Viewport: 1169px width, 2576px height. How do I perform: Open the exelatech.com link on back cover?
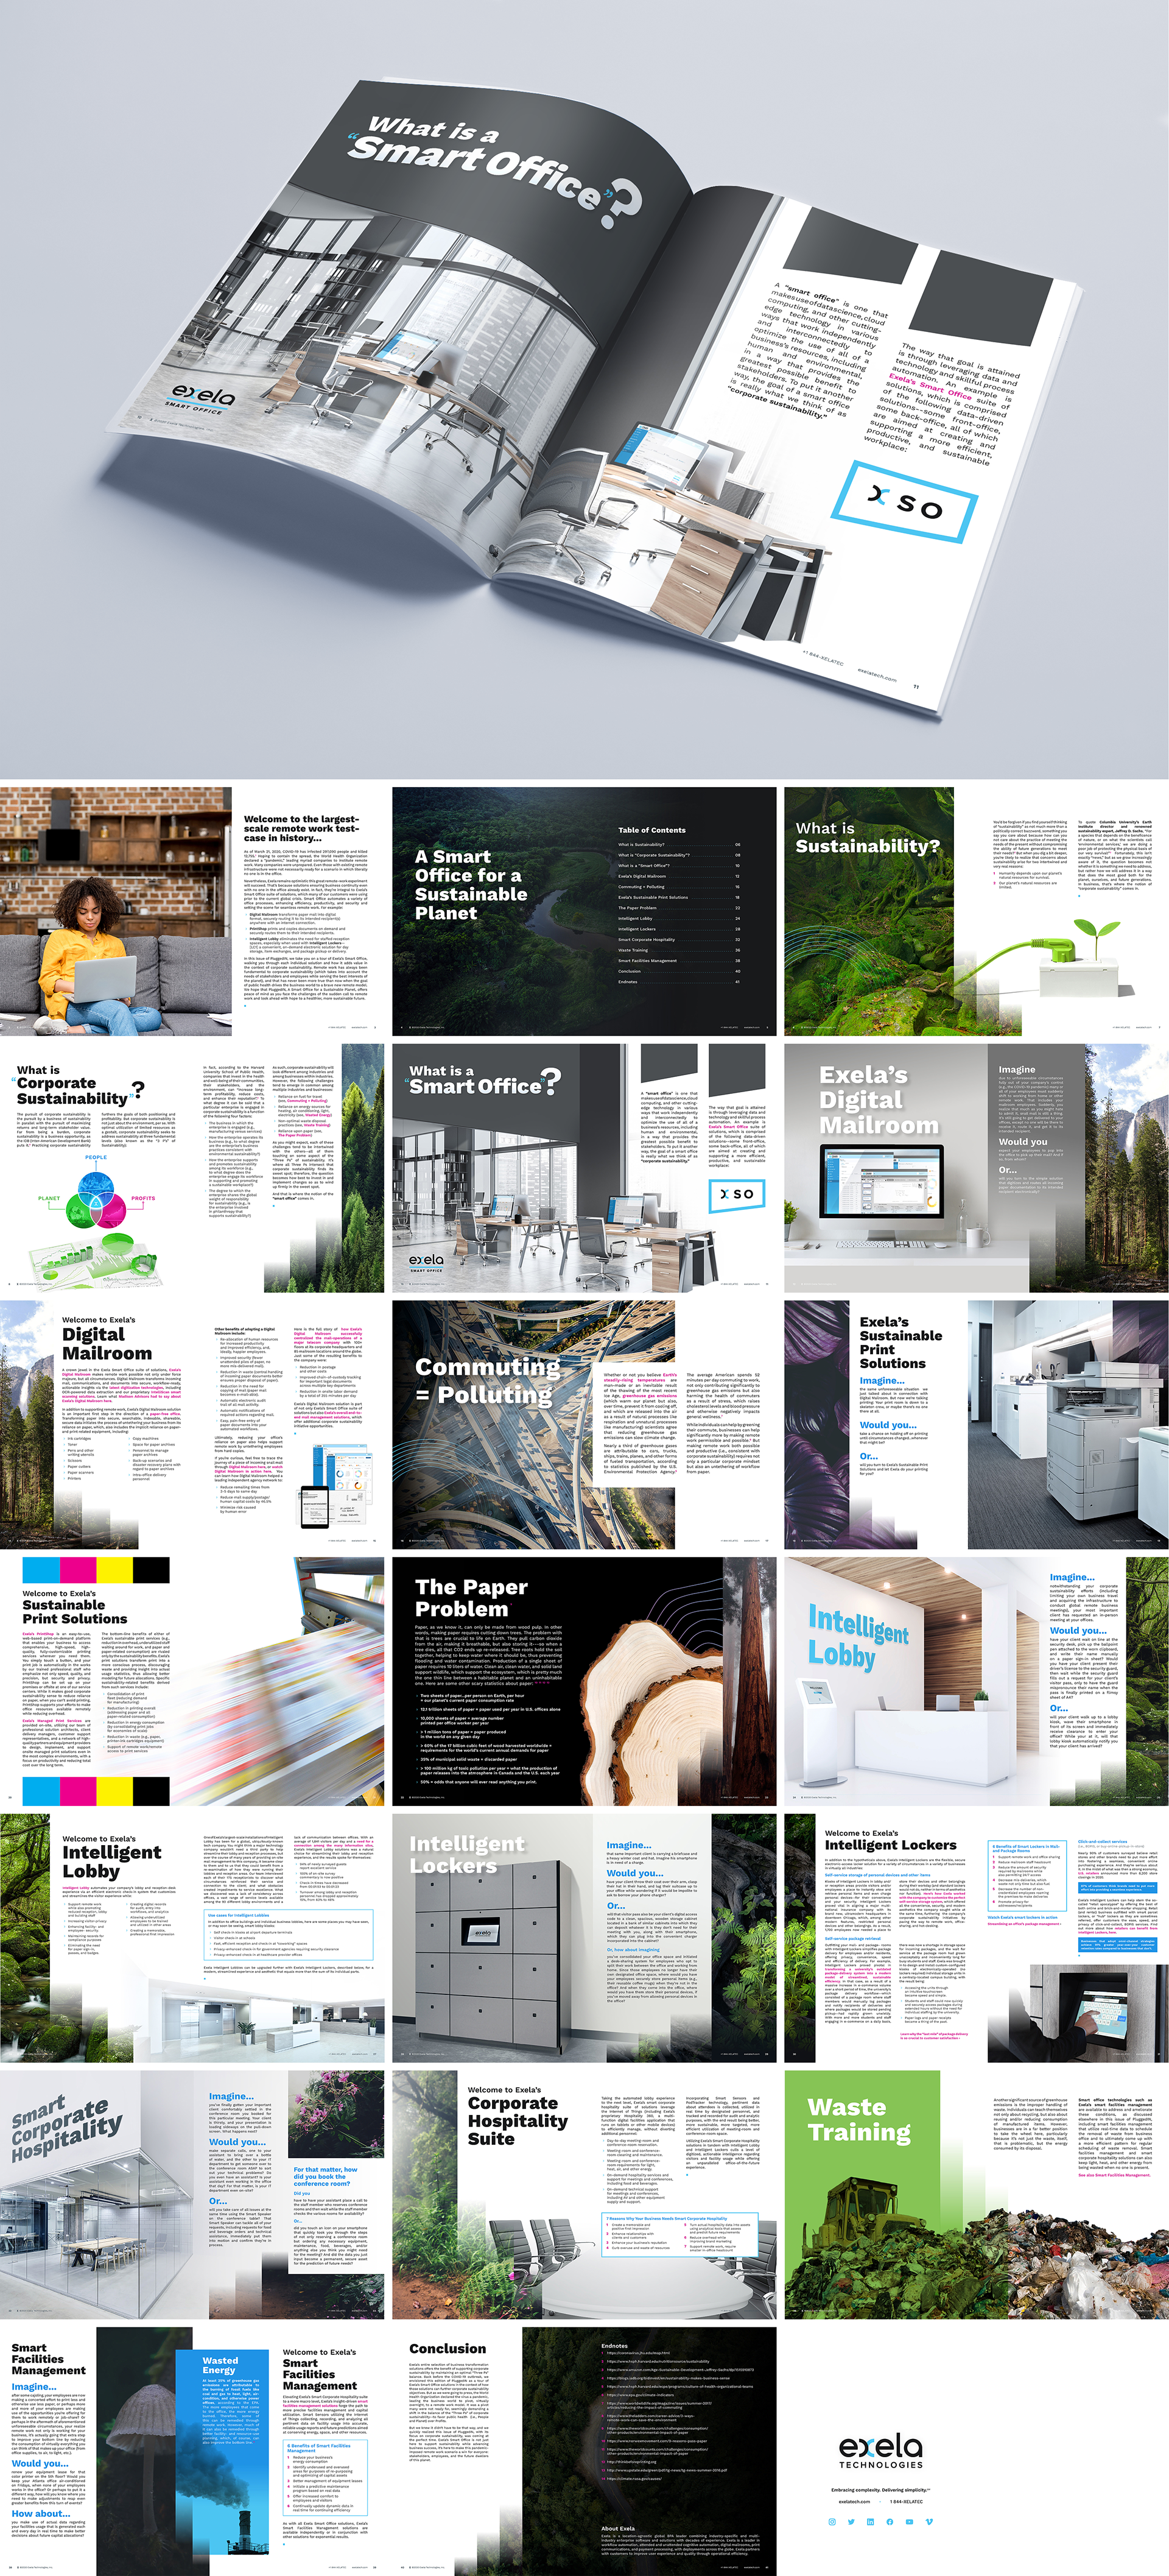click(x=854, y=2502)
